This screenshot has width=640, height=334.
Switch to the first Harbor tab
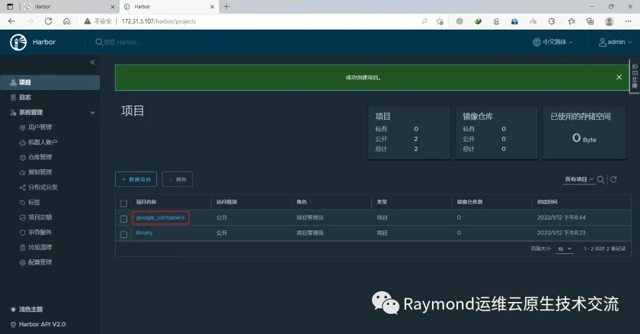(x=69, y=7)
